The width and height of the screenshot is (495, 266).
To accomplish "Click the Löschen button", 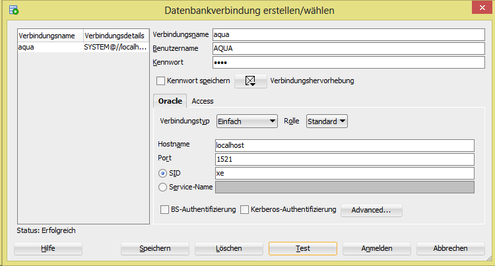I will point(229,249).
